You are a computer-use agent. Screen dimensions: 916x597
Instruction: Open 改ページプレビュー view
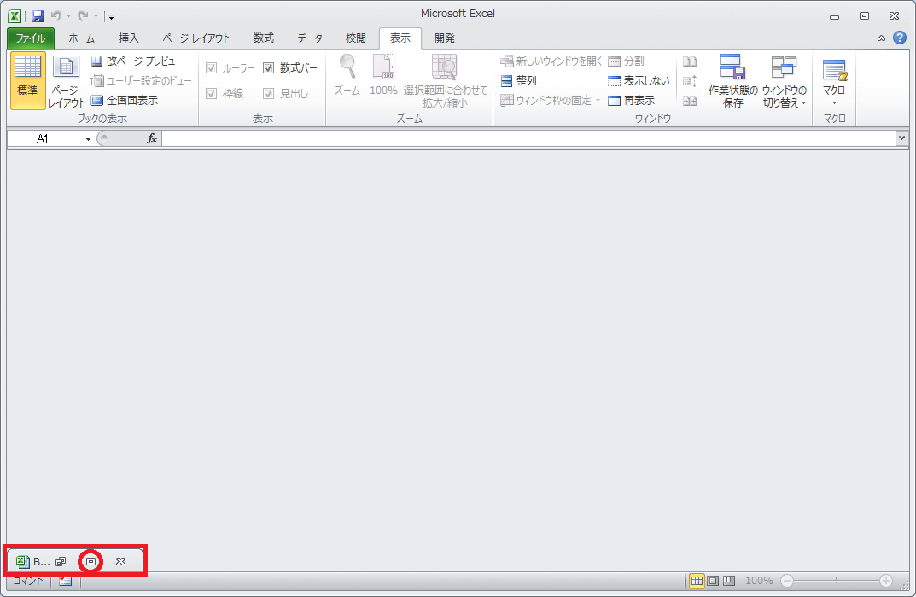tap(137, 61)
